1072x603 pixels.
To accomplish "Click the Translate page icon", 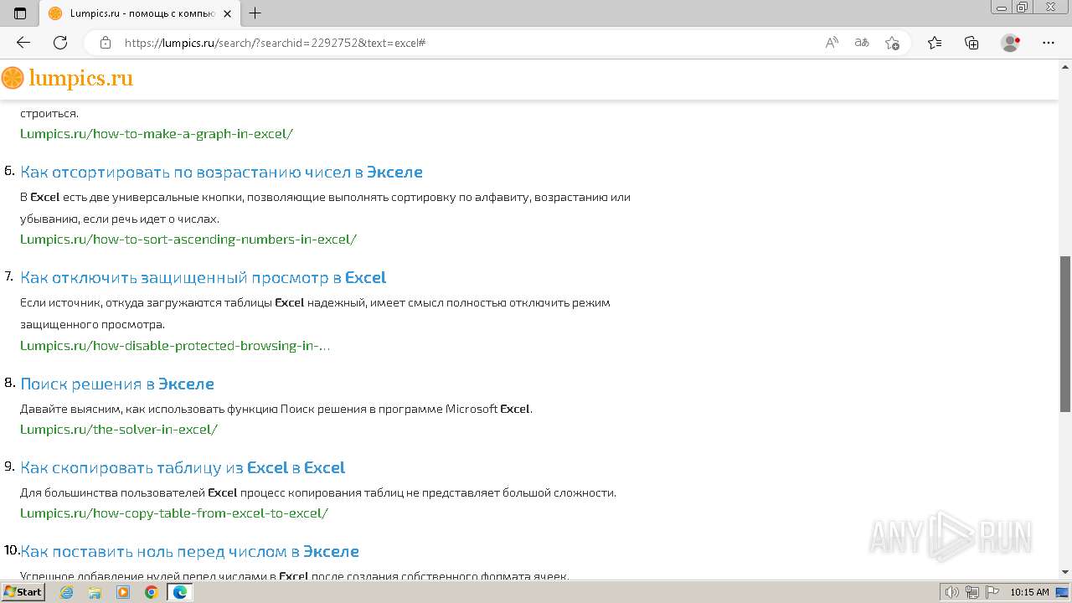I will [862, 43].
